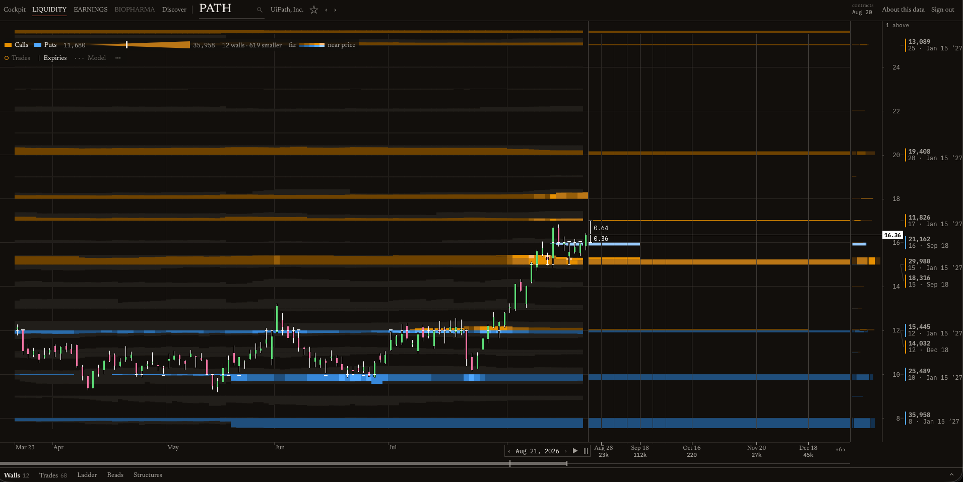Click the ticker search magnifier icon

[x=260, y=10]
